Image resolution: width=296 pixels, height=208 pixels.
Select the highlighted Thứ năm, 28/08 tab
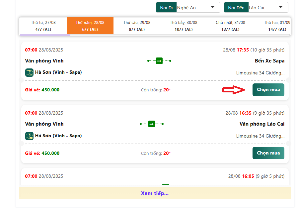pos(90,26)
